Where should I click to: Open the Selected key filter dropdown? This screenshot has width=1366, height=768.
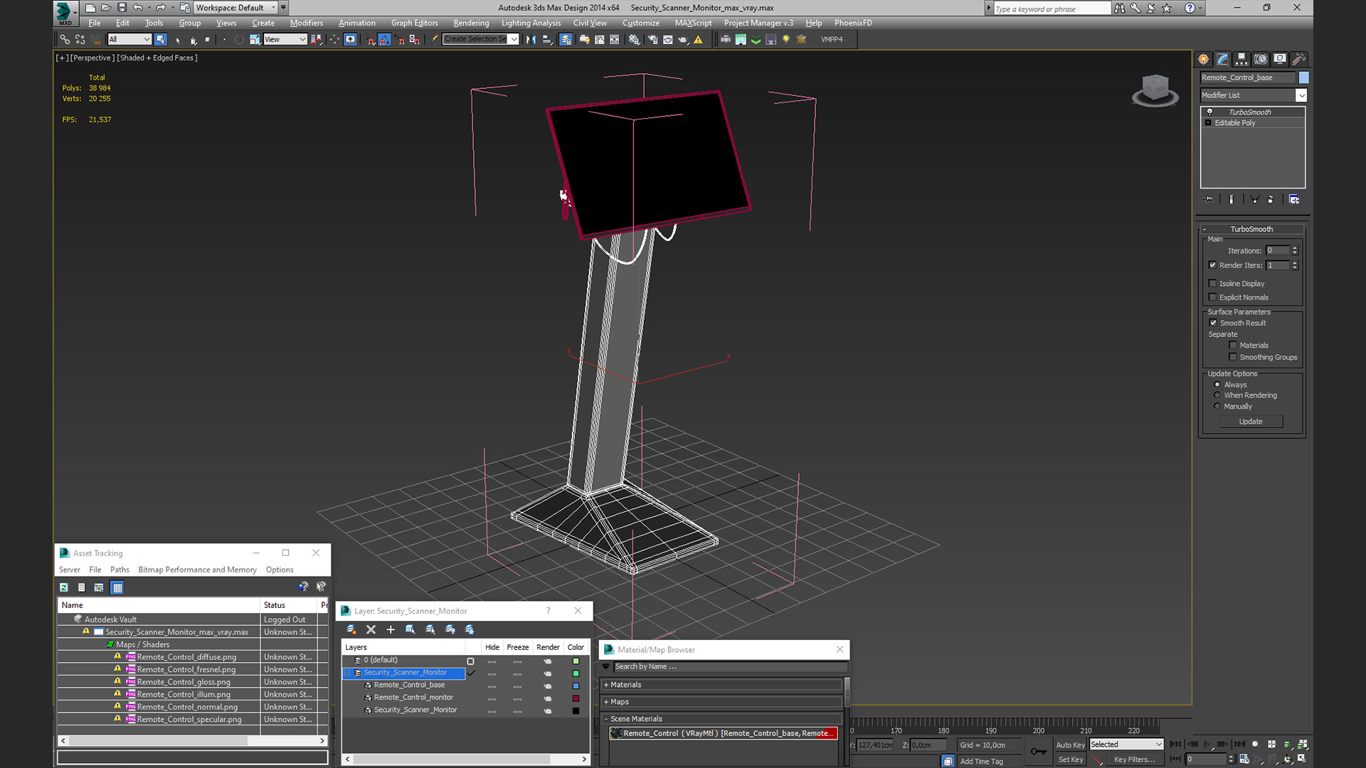point(1126,745)
